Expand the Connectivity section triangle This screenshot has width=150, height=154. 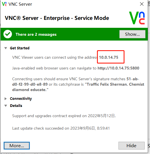point(6,99)
